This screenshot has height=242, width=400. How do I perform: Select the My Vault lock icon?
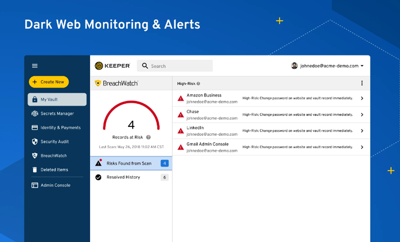click(x=34, y=99)
